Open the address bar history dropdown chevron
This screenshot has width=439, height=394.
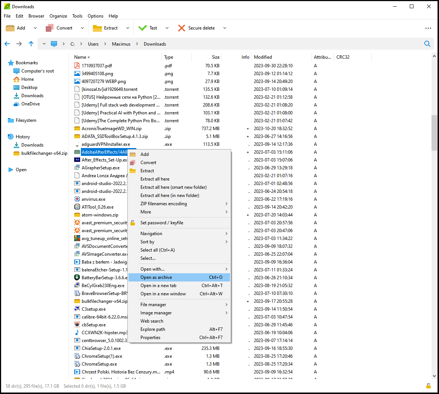point(44,44)
